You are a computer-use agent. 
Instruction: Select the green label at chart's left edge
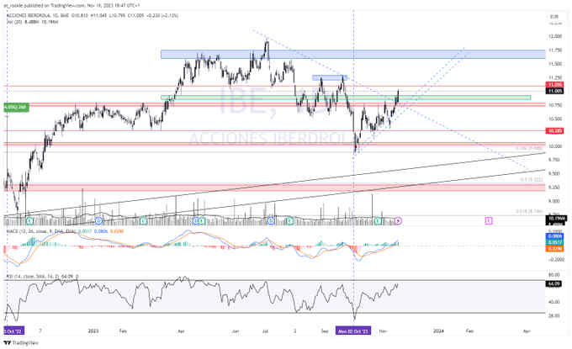[16, 107]
